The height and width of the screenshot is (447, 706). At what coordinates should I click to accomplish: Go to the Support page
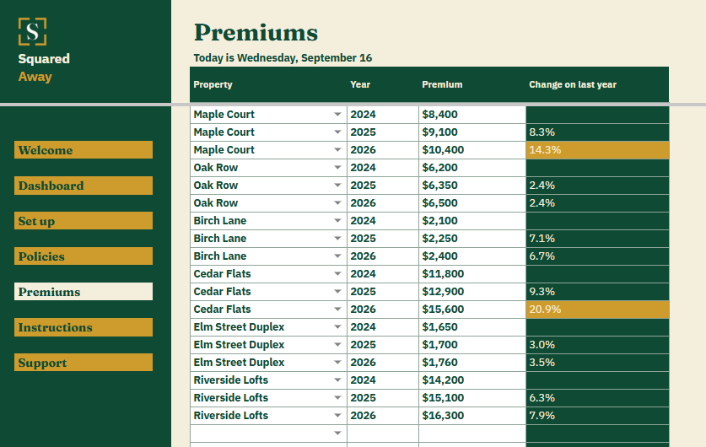(84, 363)
